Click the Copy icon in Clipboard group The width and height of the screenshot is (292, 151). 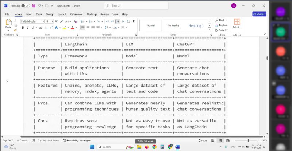[x=15, y=25]
